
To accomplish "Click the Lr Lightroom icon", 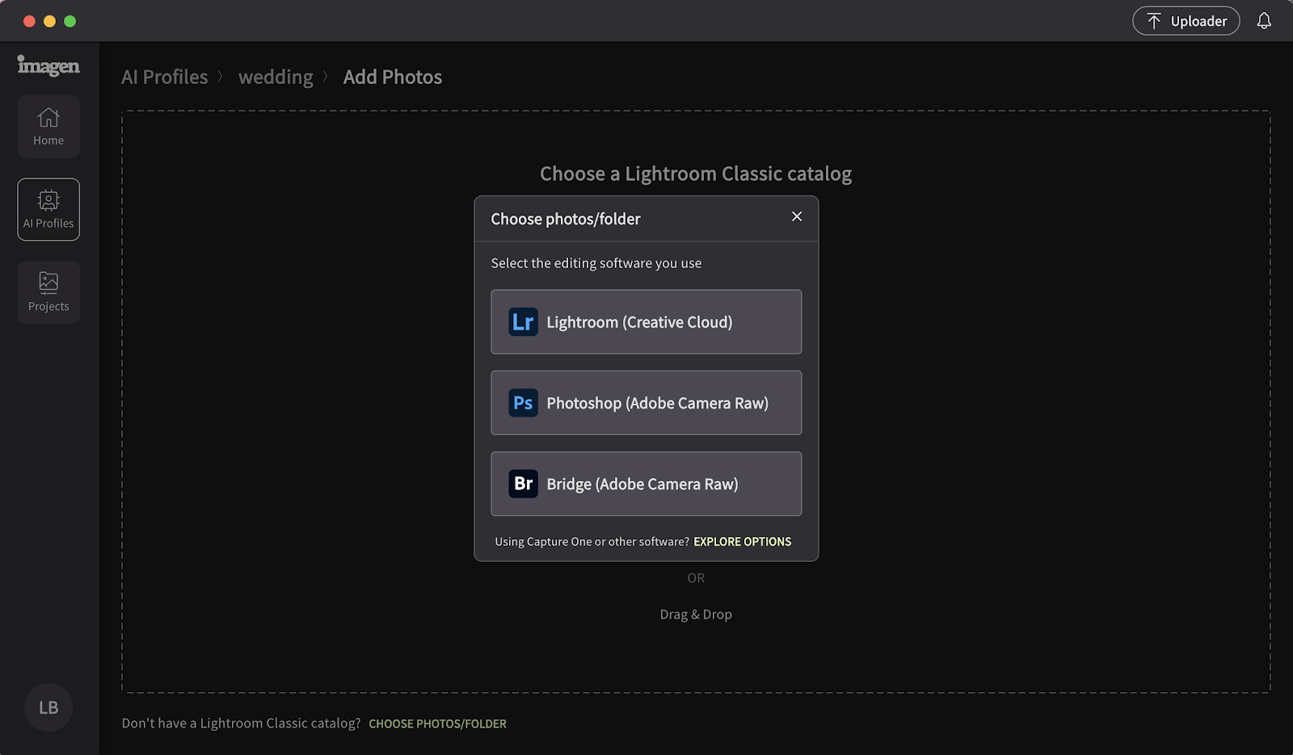I will click(523, 322).
